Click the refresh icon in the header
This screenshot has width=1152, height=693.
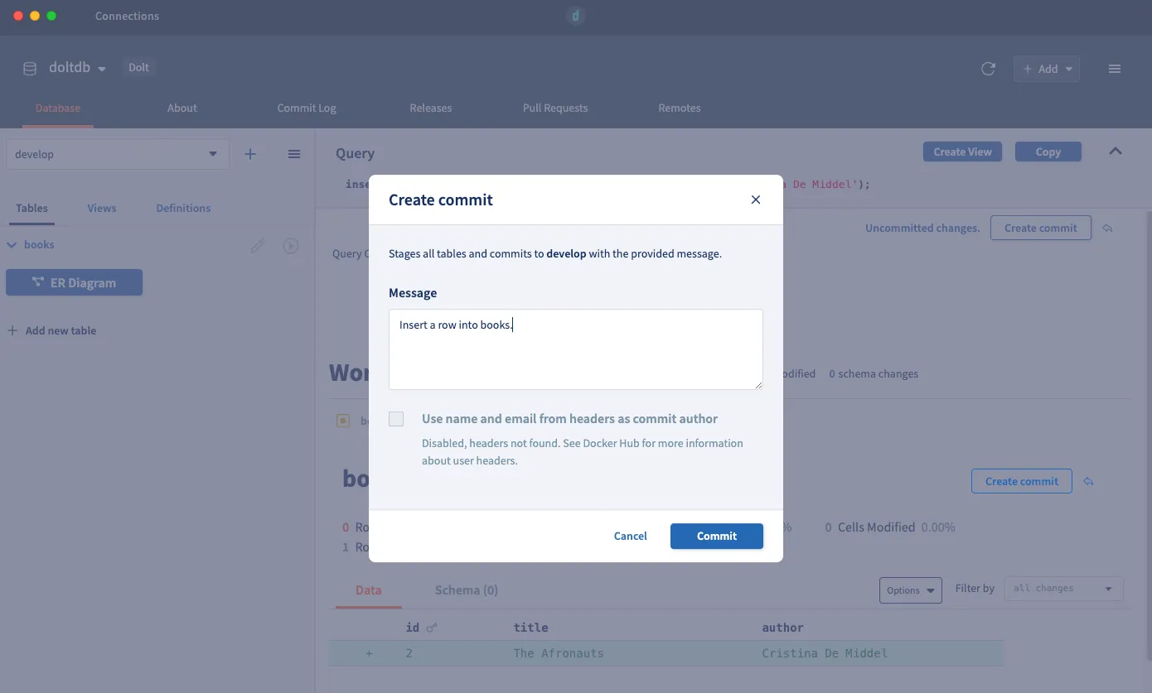988,69
